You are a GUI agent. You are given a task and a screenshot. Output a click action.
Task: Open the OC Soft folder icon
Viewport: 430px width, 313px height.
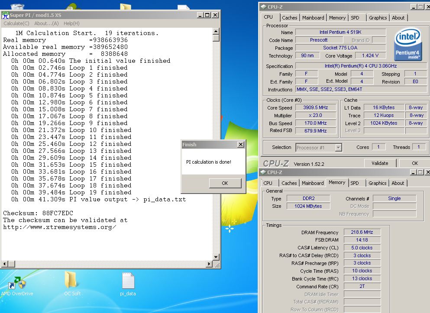click(x=72, y=284)
